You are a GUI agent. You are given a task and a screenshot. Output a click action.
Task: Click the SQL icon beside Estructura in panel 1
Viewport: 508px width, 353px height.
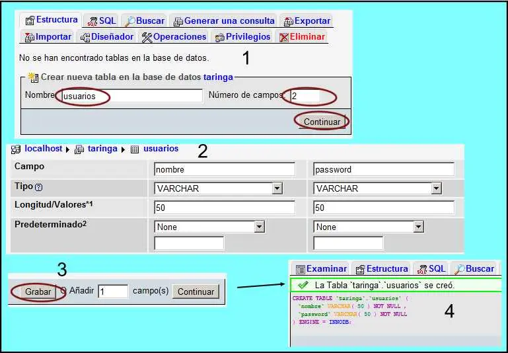click(92, 22)
